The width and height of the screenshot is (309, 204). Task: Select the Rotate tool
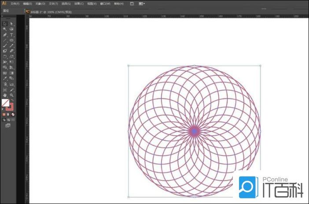5,57
